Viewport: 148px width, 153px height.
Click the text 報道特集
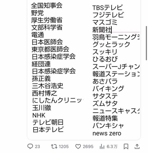(105, 118)
